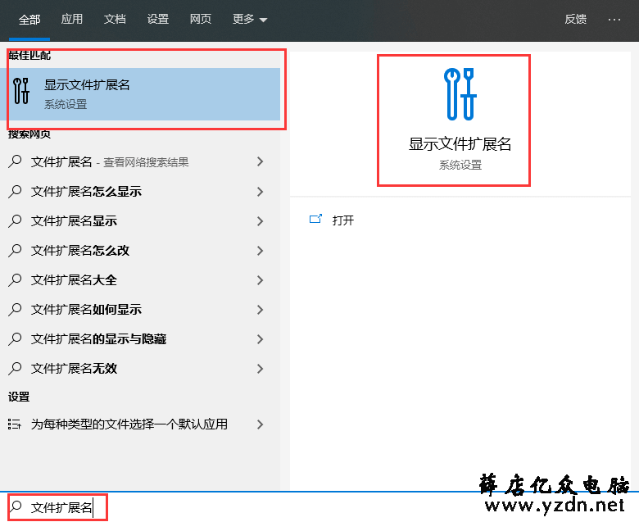This screenshot has width=639, height=522.
Task: Click search icon beside 文件扩展名怎么改
Action: pos(15,251)
